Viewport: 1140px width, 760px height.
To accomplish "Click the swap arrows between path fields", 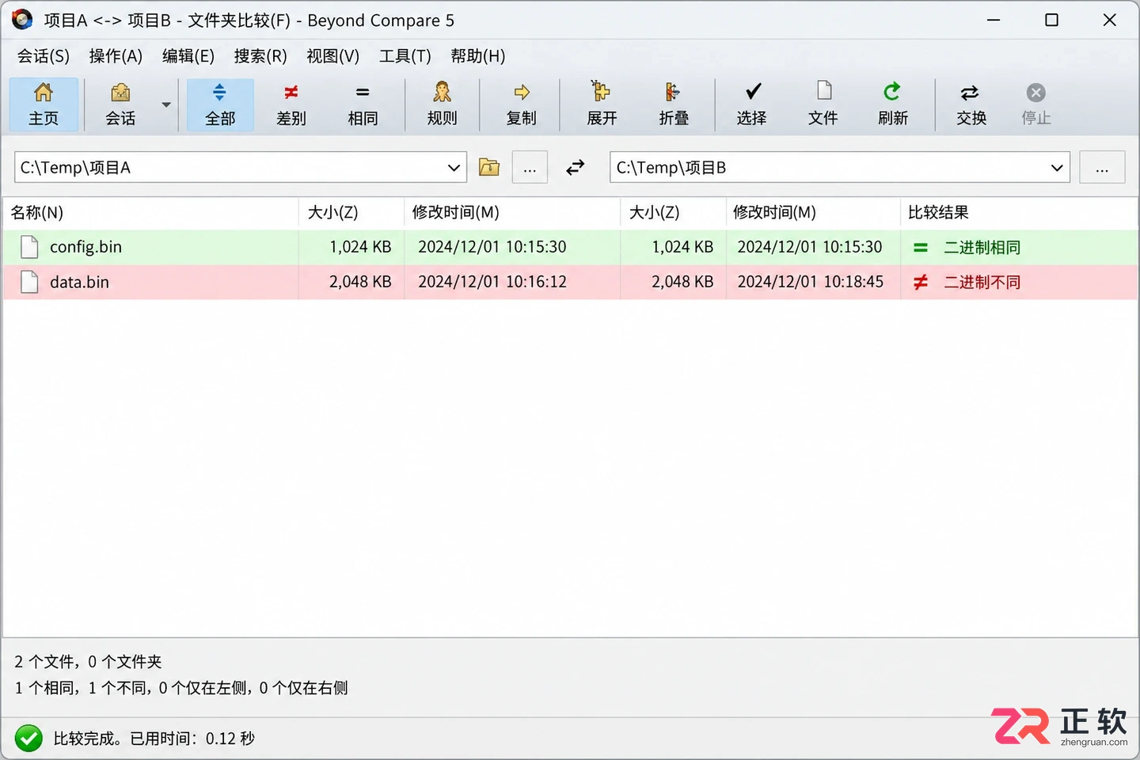I will 576,167.
